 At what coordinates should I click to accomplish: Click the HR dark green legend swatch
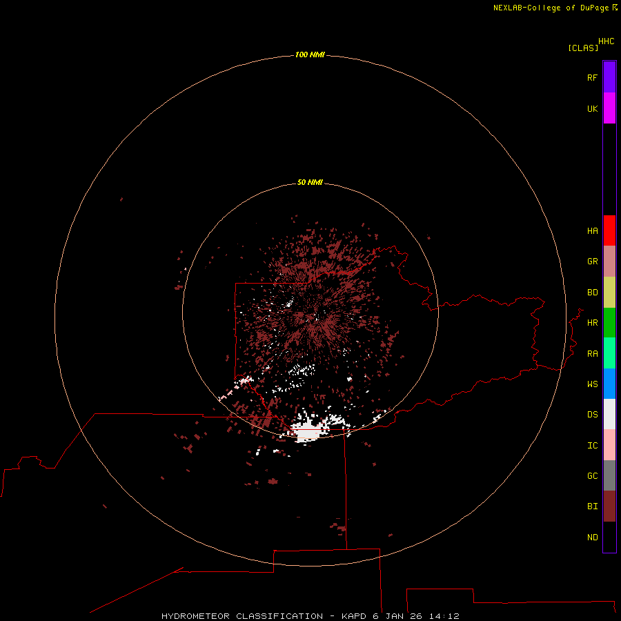click(x=609, y=323)
